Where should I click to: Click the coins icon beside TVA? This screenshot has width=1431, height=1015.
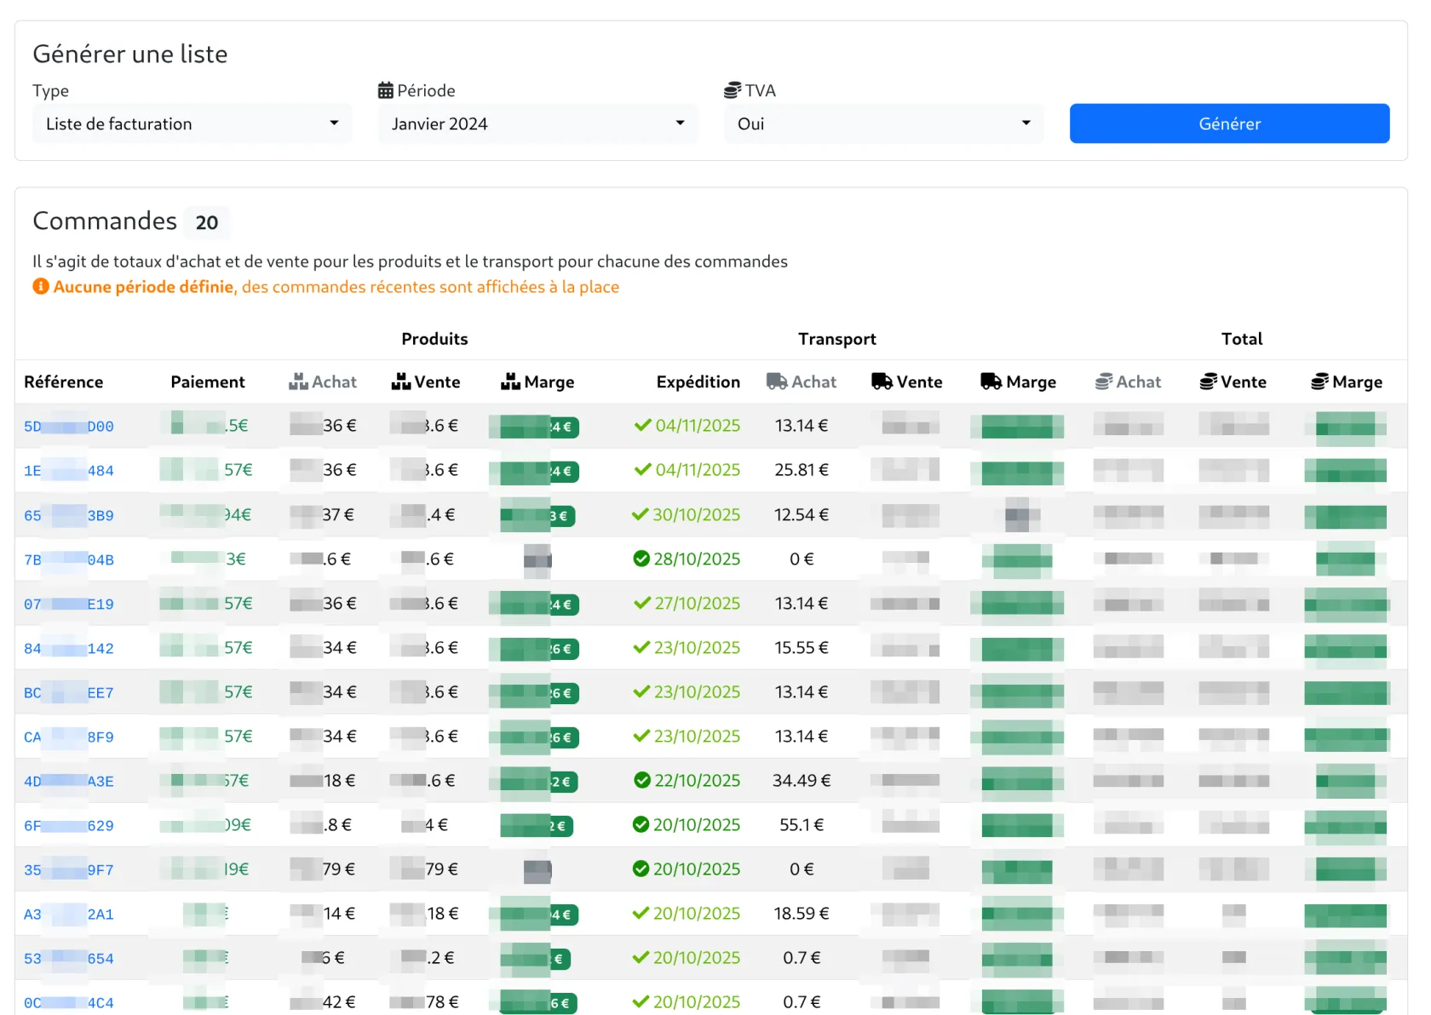(733, 90)
